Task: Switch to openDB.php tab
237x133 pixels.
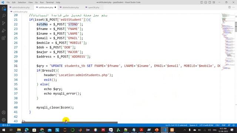Action: [x=94, y=7]
